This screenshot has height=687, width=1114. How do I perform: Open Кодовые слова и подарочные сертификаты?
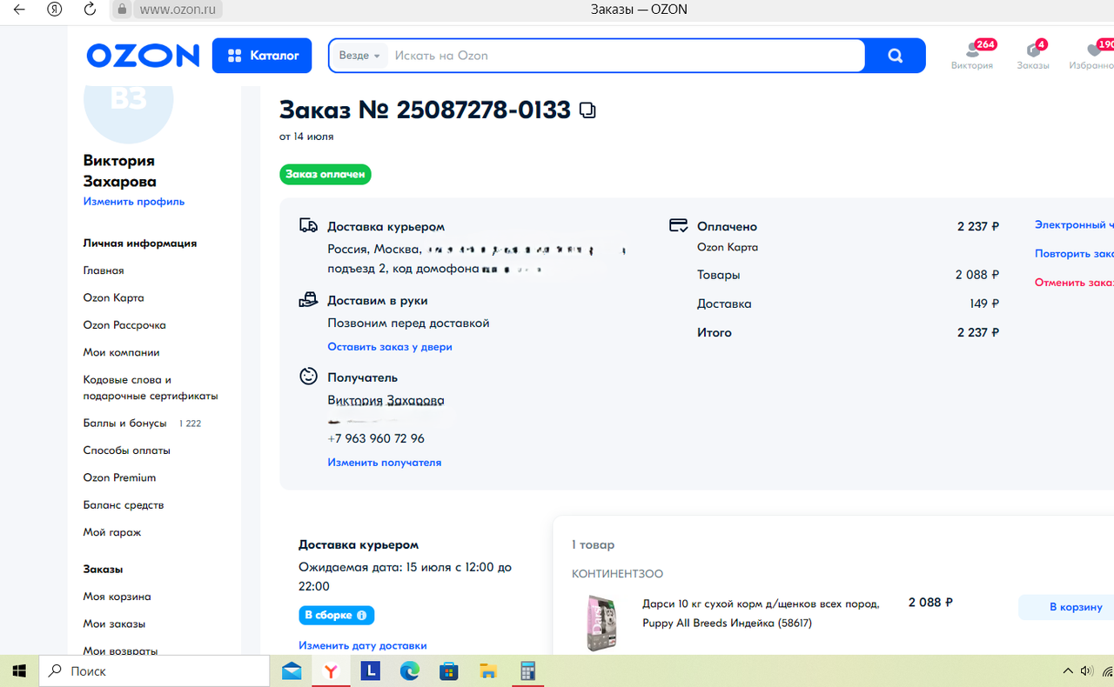pos(151,388)
